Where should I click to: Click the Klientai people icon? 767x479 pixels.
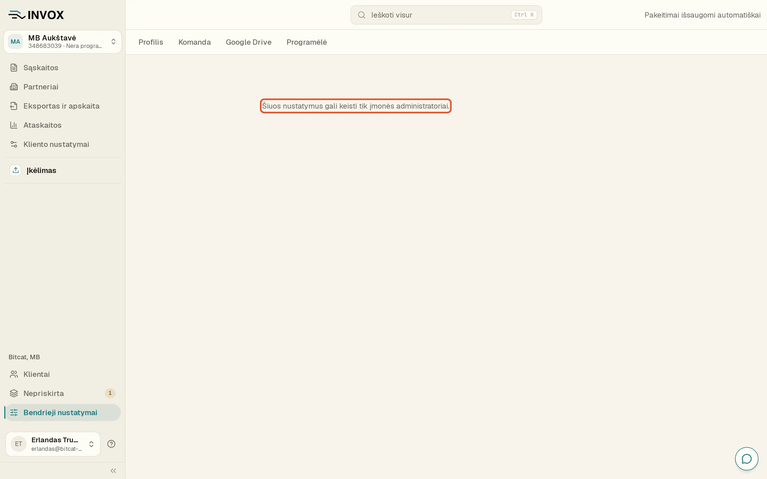tap(14, 374)
